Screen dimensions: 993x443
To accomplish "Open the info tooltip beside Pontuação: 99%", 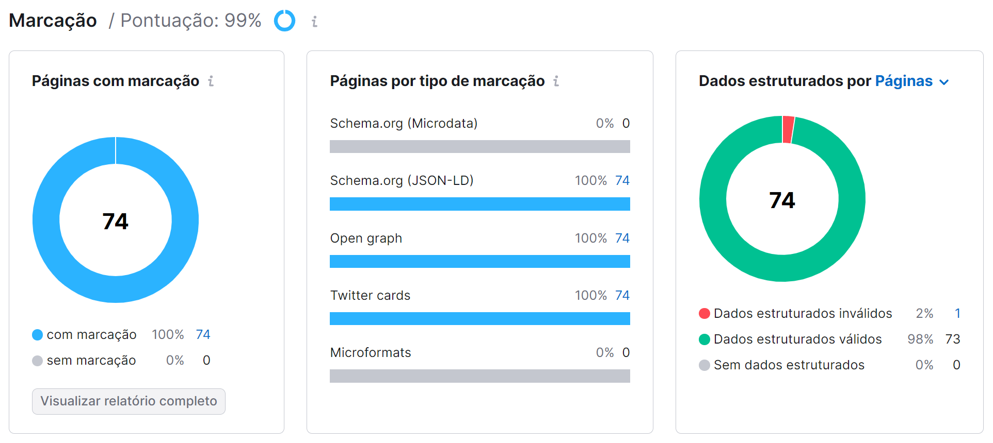I will (x=314, y=21).
